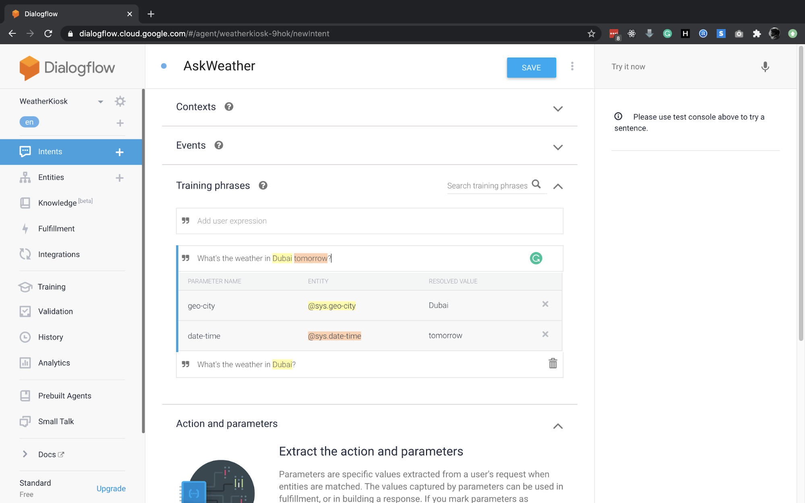The image size is (805, 503).
Task: Click the Upgrade link
Action: point(111,489)
